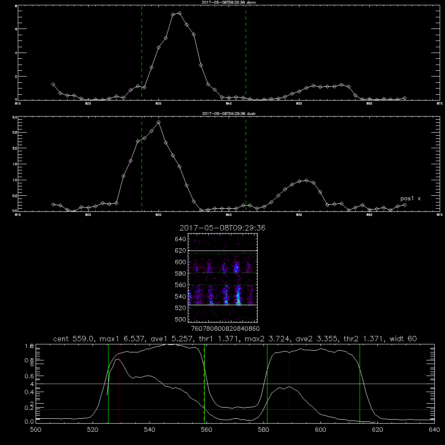This screenshot has height=445, width=445.
Task: Click the green-yellow center line at 559
Action: [204, 384]
